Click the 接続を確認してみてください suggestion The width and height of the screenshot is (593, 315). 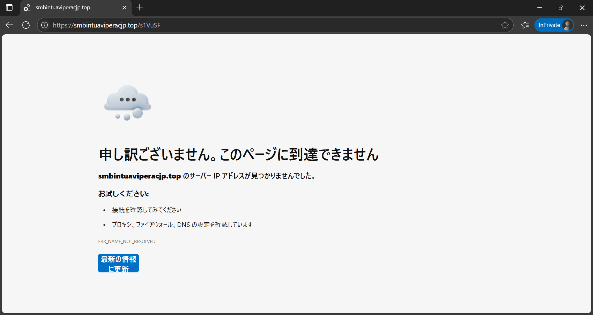[x=147, y=210]
